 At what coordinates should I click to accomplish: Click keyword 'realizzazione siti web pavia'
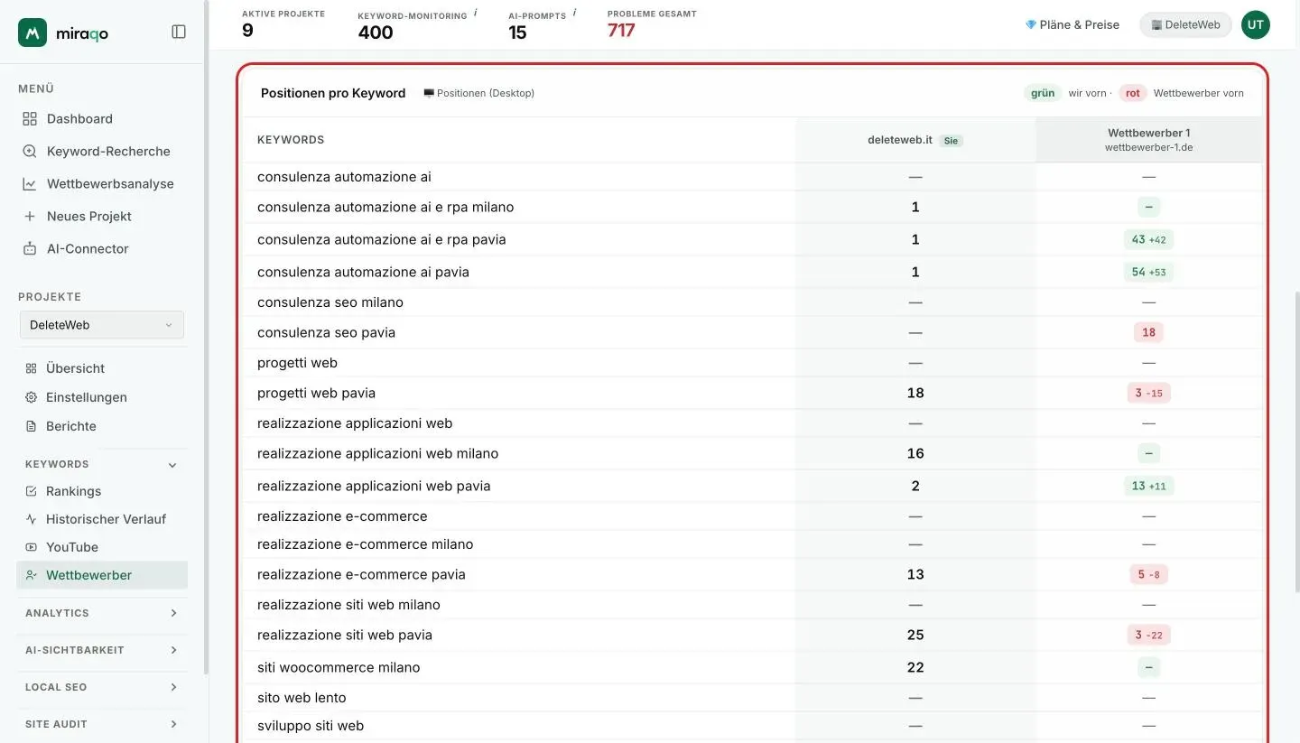coord(345,635)
